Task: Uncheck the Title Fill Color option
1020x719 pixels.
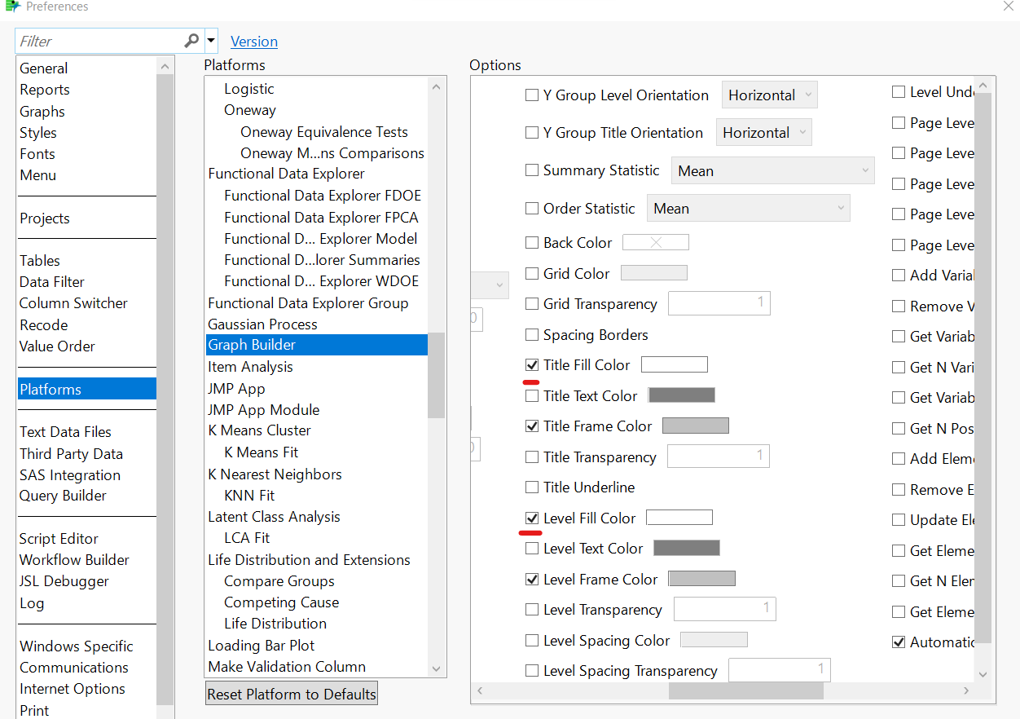Action: click(532, 364)
